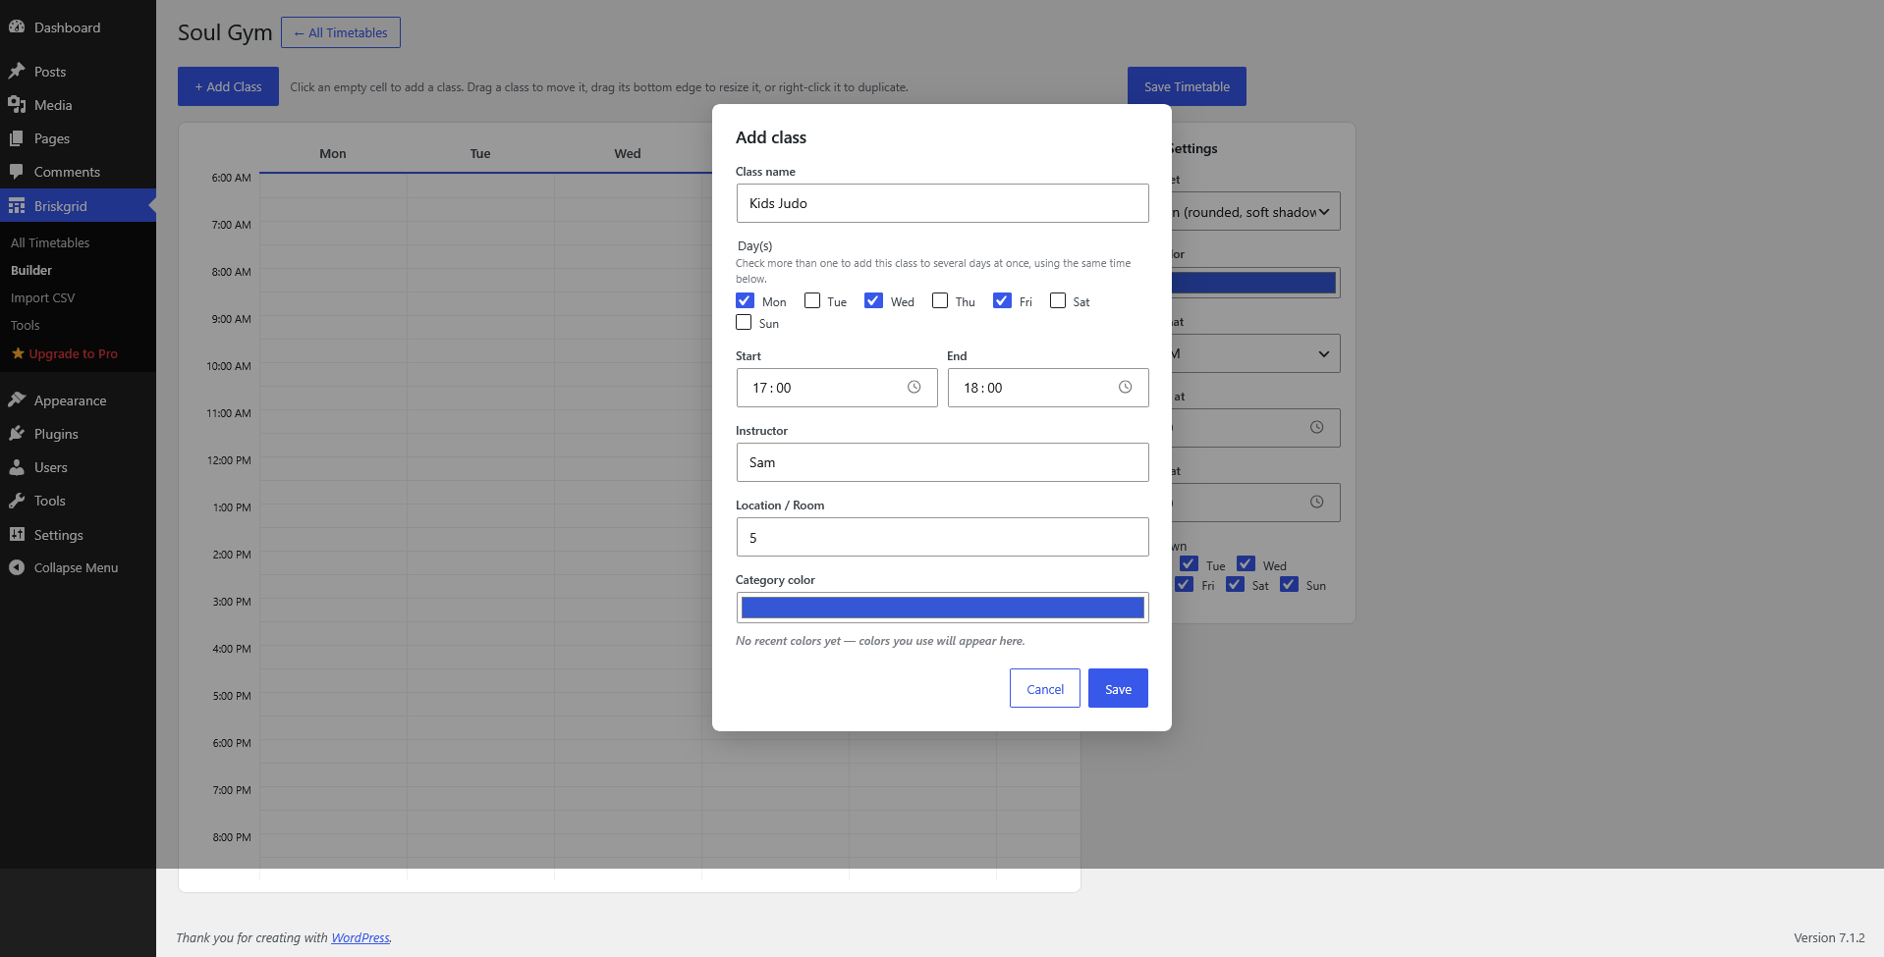Screen dimensions: 1884x957
Task: Click the Start time field showing 17:00
Action: [x=837, y=388]
